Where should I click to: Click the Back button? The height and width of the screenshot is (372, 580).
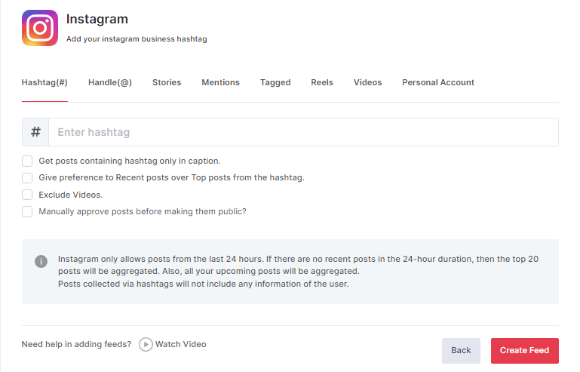[x=461, y=350]
